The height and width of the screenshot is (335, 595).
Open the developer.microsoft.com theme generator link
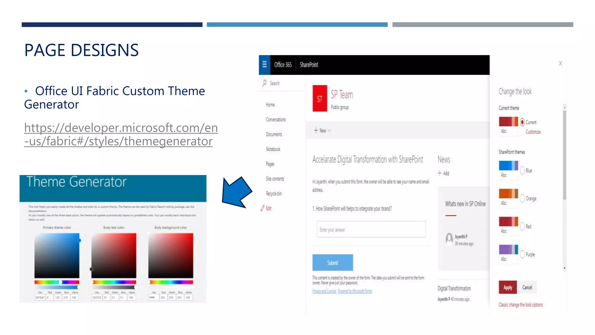pyautogui.click(x=121, y=134)
